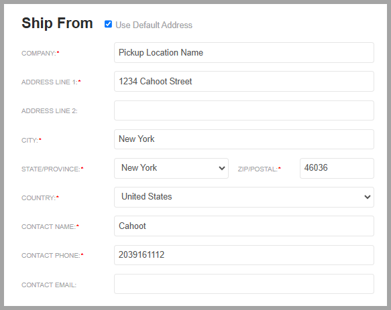This screenshot has height=310, width=391.
Task: Click the chevron arrow in Country dropdown
Action: (x=367, y=197)
